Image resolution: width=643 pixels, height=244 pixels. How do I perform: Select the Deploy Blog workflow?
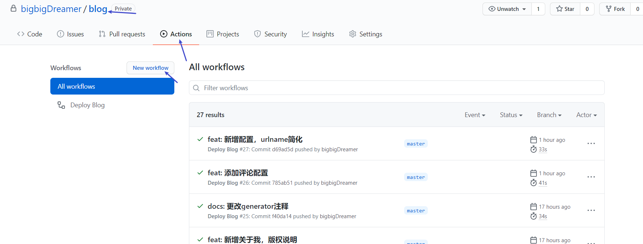pyautogui.click(x=88, y=105)
